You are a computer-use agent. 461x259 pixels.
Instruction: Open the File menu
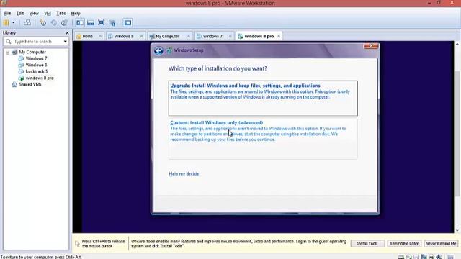point(7,13)
